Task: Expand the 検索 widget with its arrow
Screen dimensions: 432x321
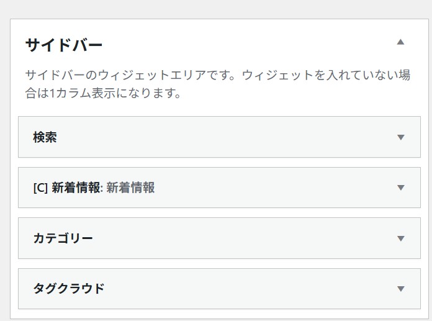Action: tap(400, 137)
